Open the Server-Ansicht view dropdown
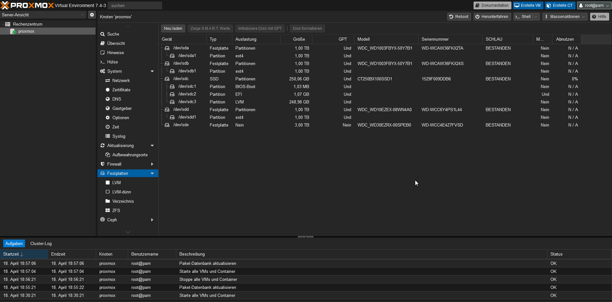612x302 pixels. [83, 15]
